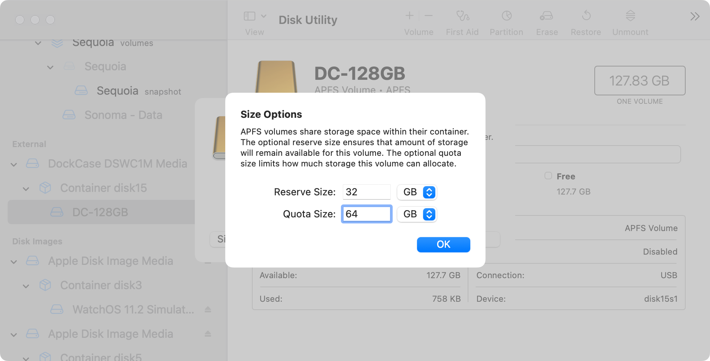Select DC-128GB volume in sidebar
The width and height of the screenshot is (710, 361).
pyautogui.click(x=101, y=212)
